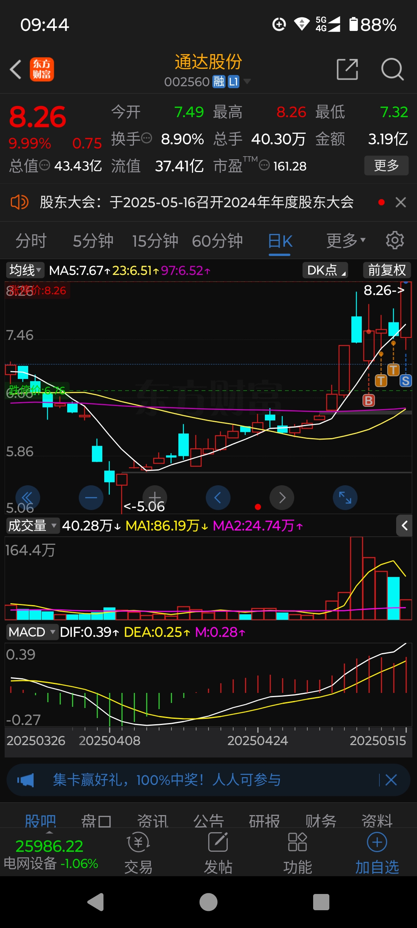Open the 功能 functions menu

click(297, 853)
